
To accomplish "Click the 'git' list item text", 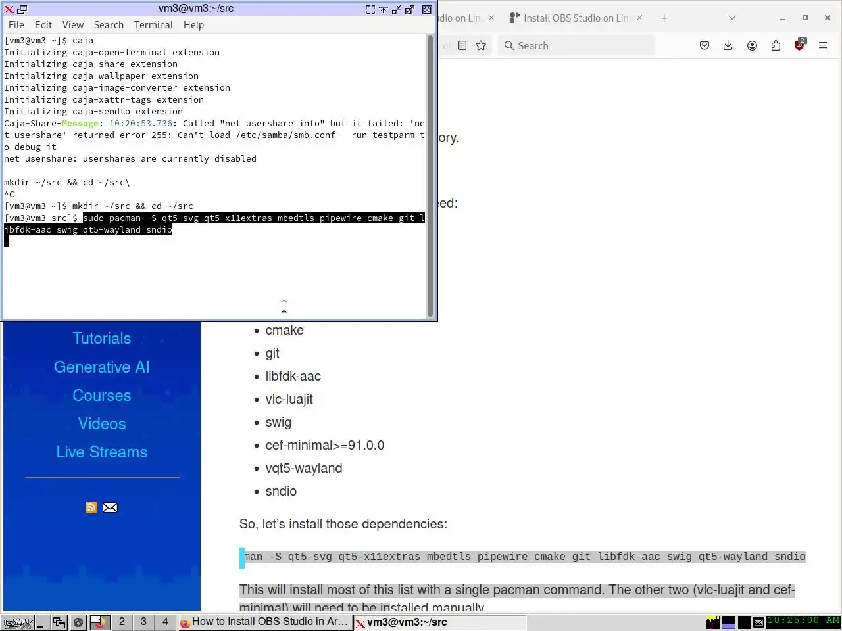I will pos(272,354).
